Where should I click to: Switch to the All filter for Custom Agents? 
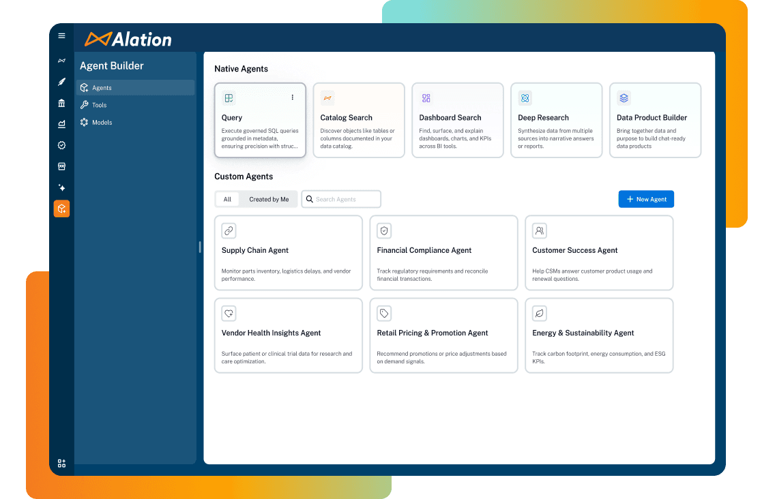click(227, 199)
